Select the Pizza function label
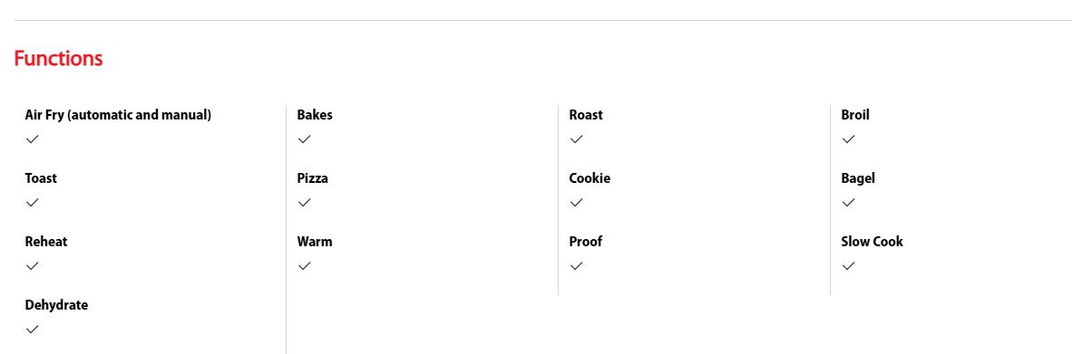Image resolution: width=1072 pixels, height=354 pixels. pos(312,178)
